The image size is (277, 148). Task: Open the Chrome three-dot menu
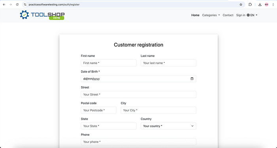273,5
